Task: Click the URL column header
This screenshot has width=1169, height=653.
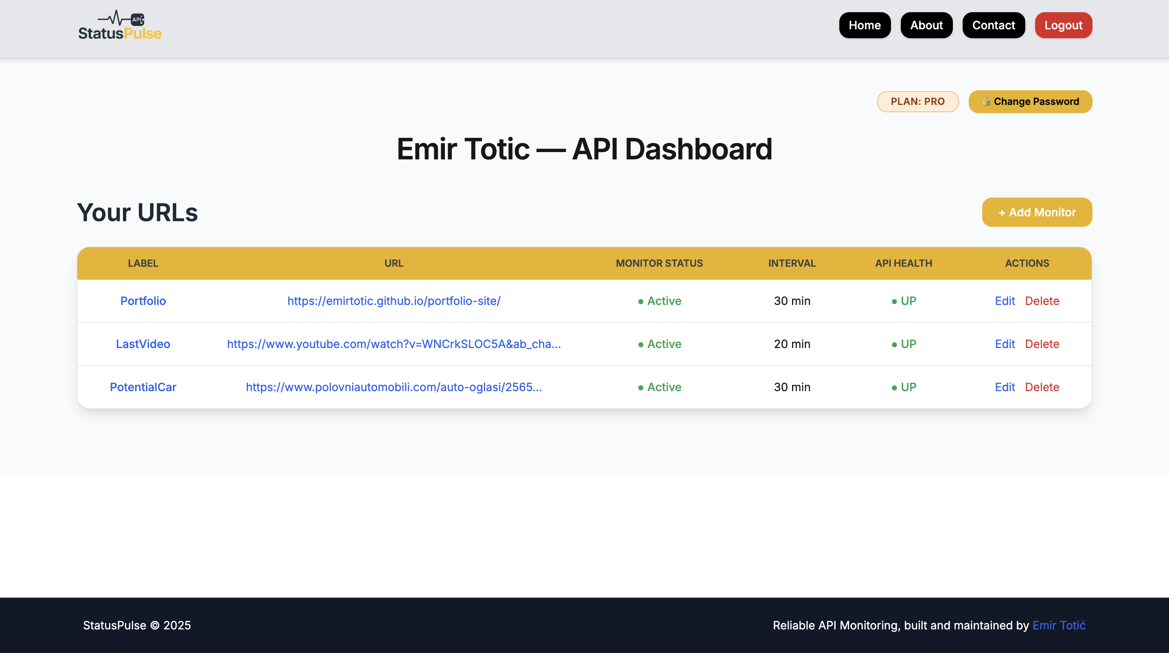Action: (394, 263)
